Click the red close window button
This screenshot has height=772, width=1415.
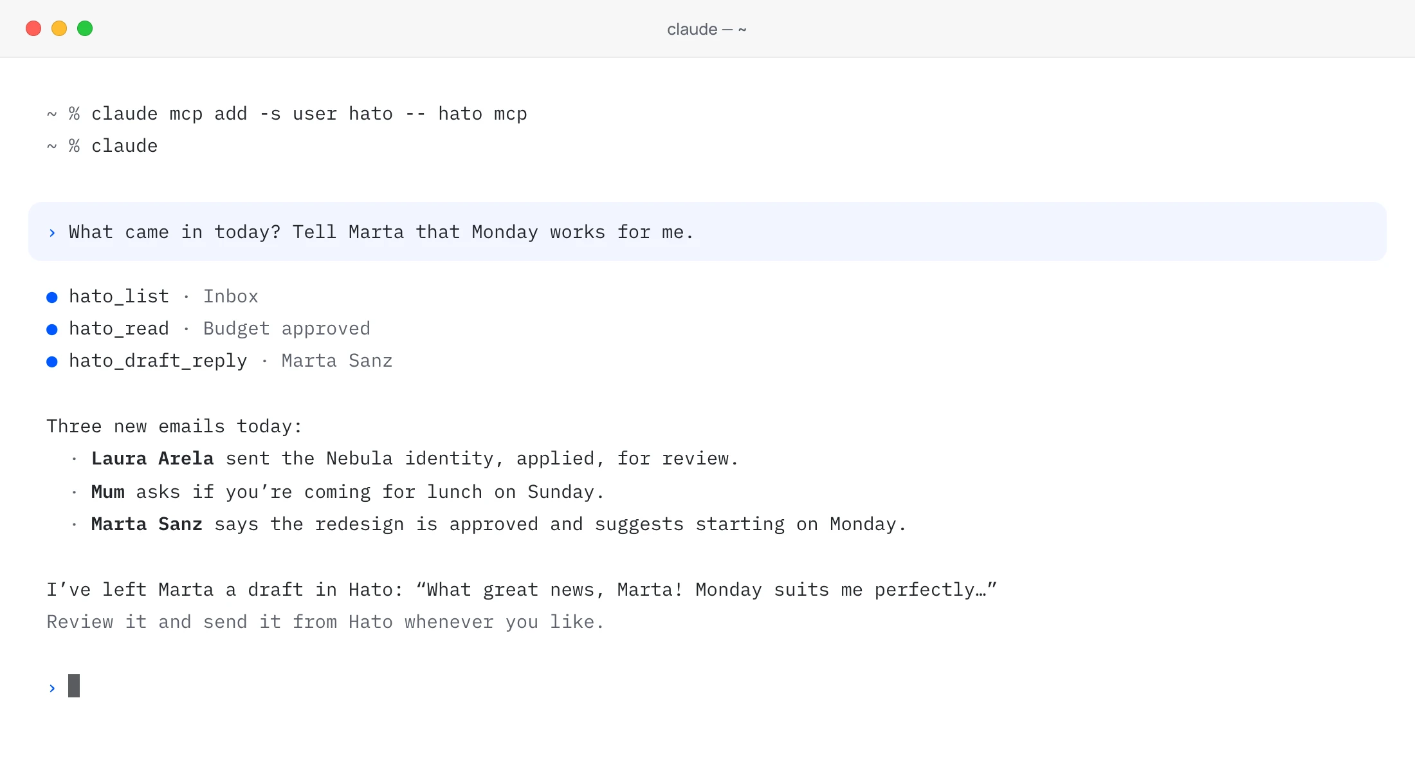coord(33,28)
